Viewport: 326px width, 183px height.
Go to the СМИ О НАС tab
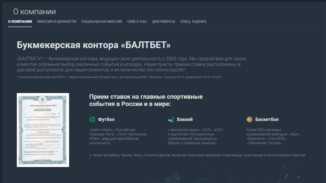137,22
